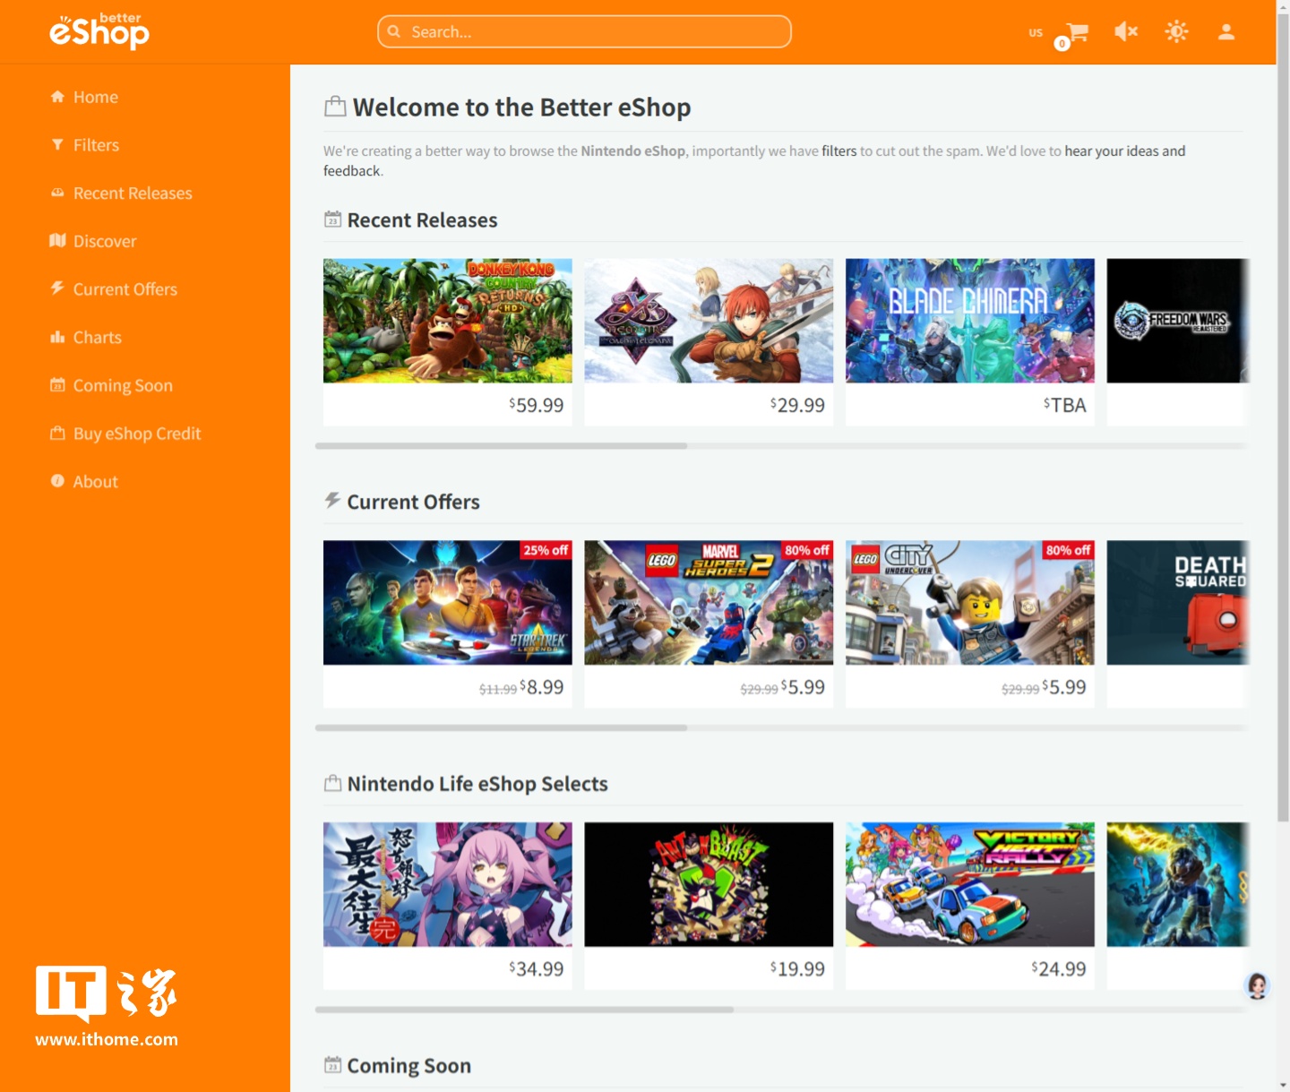This screenshot has height=1092, width=1290.
Task: Click the Charts bar-graph icon
Action: click(x=57, y=337)
